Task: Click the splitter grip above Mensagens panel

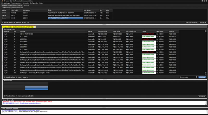Action: 104,79
